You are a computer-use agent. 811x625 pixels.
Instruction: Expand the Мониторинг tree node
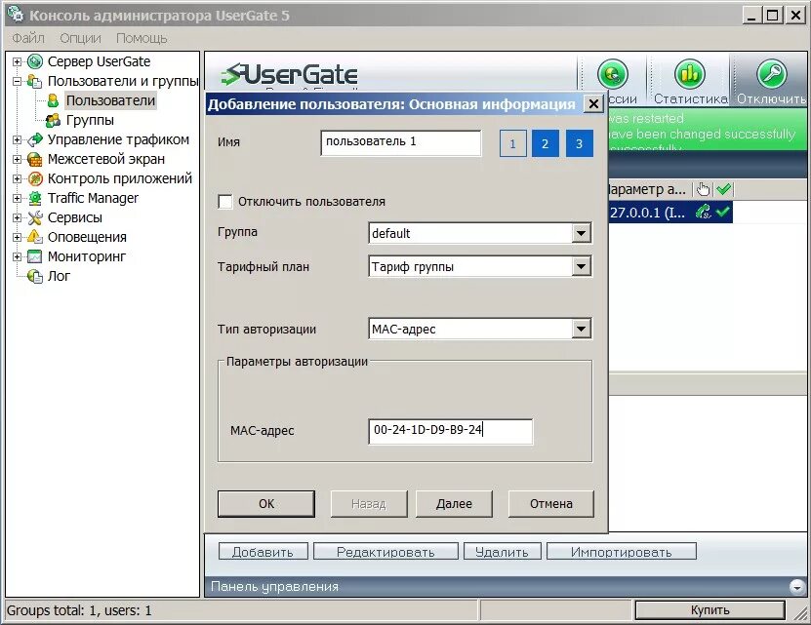(x=17, y=256)
